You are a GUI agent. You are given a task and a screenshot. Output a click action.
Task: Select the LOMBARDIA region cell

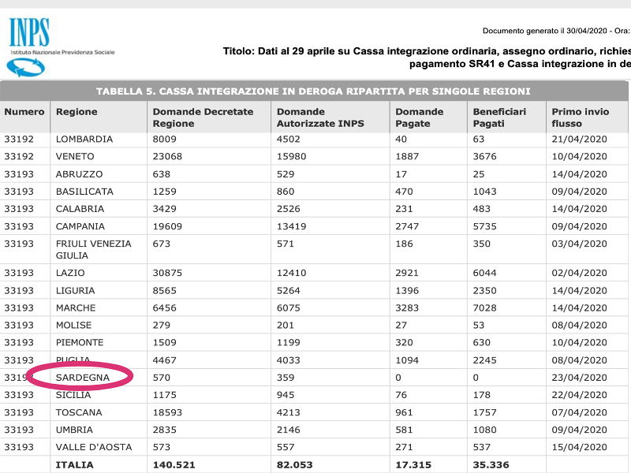coord(84,139)
